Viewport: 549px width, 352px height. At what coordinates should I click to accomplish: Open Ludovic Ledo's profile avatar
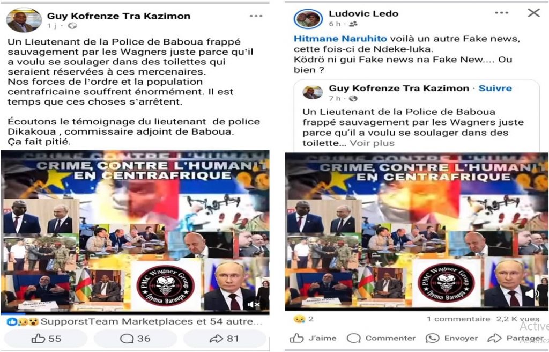pyautogui.click(x=308, y=19)
